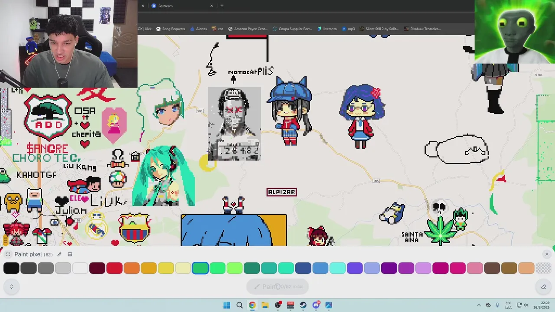Pick the light cyan color swatch
Screen dimensions: 555x312
pos(337,268)
